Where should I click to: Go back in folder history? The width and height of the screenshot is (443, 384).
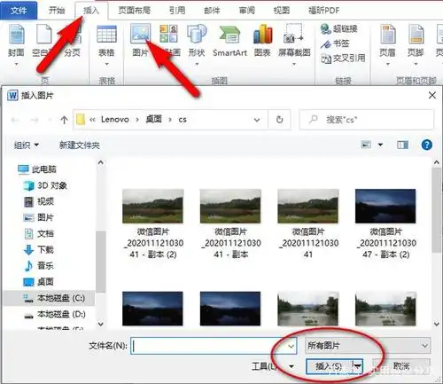pos(15,120)
